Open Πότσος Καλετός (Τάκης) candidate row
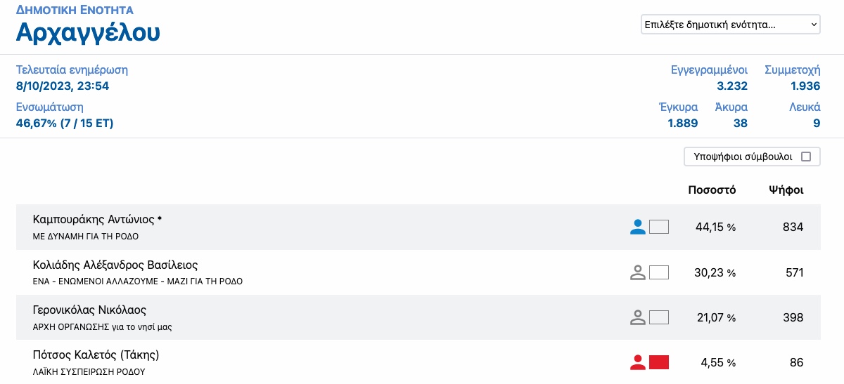Image resolution: width=844 pixels, height=384 pixels. [x=418, y=362]
